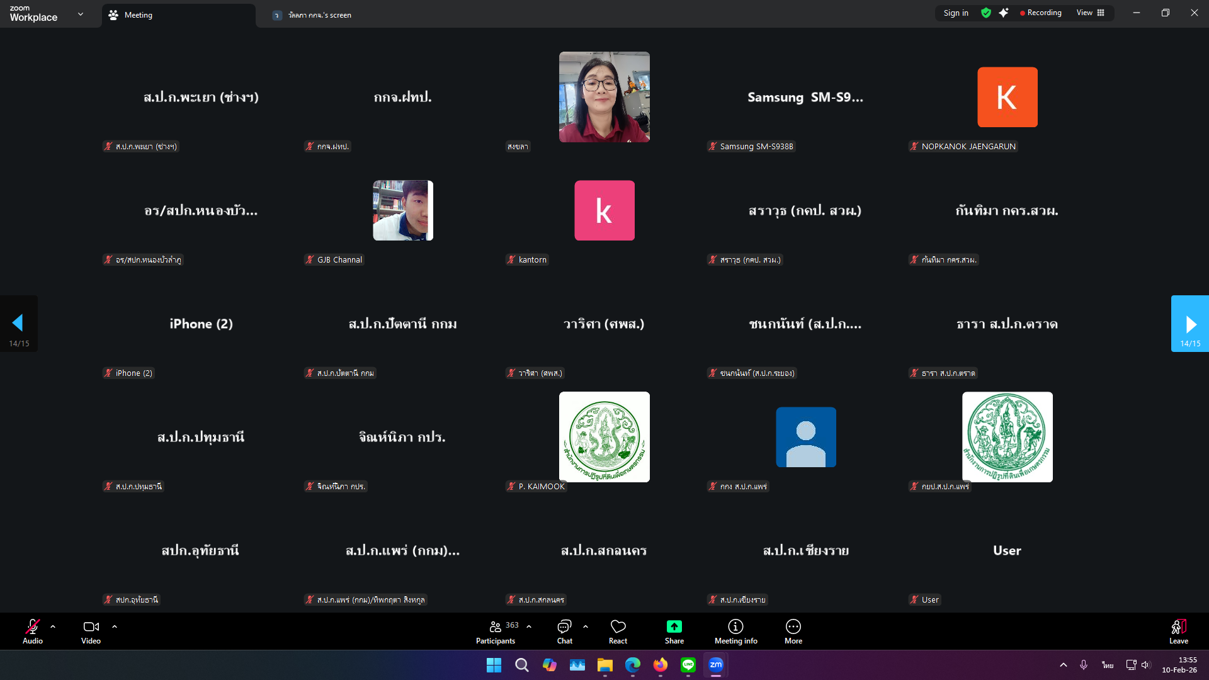This screenshot has height=680, width=1209.
Task: Expand audio settings arrow next to Audio
Action: (x=53, y=626)
